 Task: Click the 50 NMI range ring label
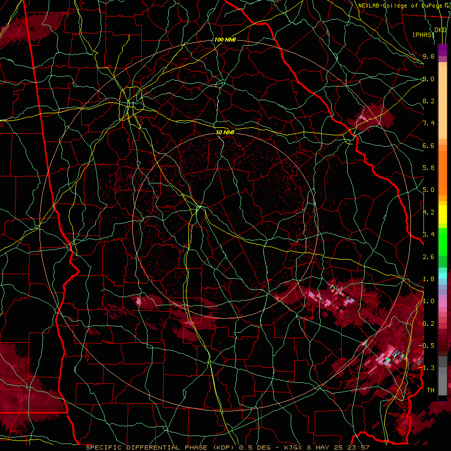225,132
